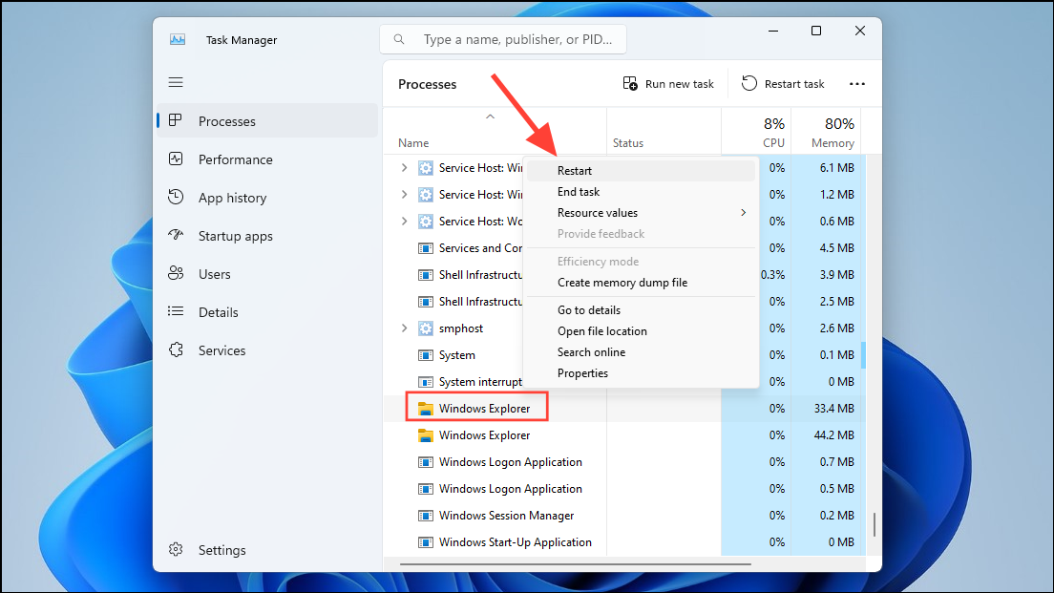Viewport: 1054px width, 593px height.
Task: Click the Run new task label
Action: pyautogui.click(x=679, y=84)
